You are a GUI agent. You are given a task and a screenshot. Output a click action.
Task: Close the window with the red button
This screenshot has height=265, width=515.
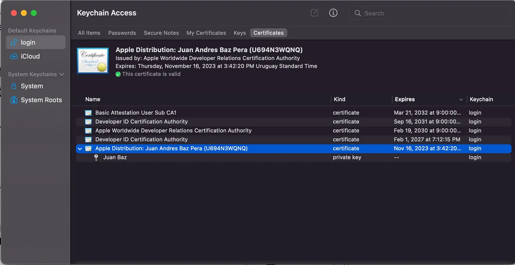click(14, 13)
